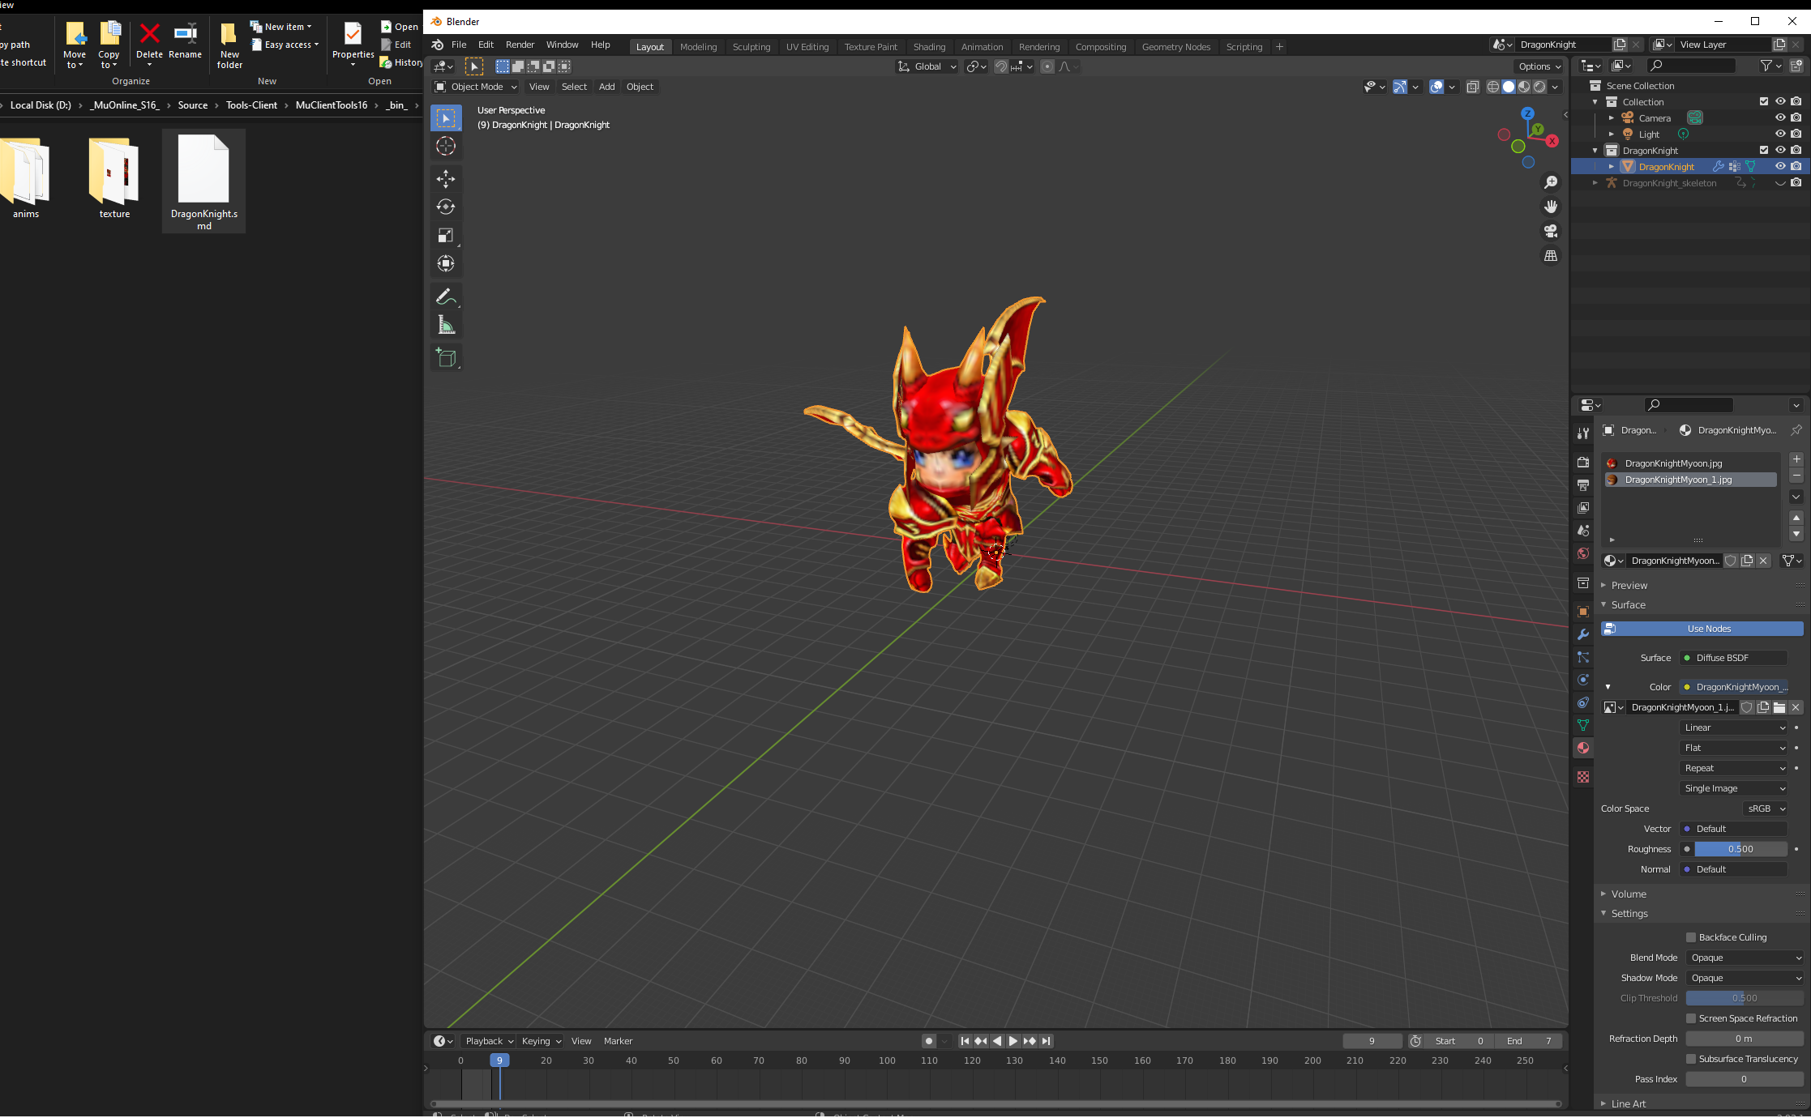Click the viewport zoom magnifier icon
The image size is (1811, 1118).
pyautogui.click(x=1551, y=183)
